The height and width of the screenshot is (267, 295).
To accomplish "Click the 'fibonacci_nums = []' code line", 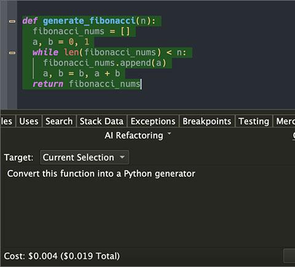I will coord(81,31).
